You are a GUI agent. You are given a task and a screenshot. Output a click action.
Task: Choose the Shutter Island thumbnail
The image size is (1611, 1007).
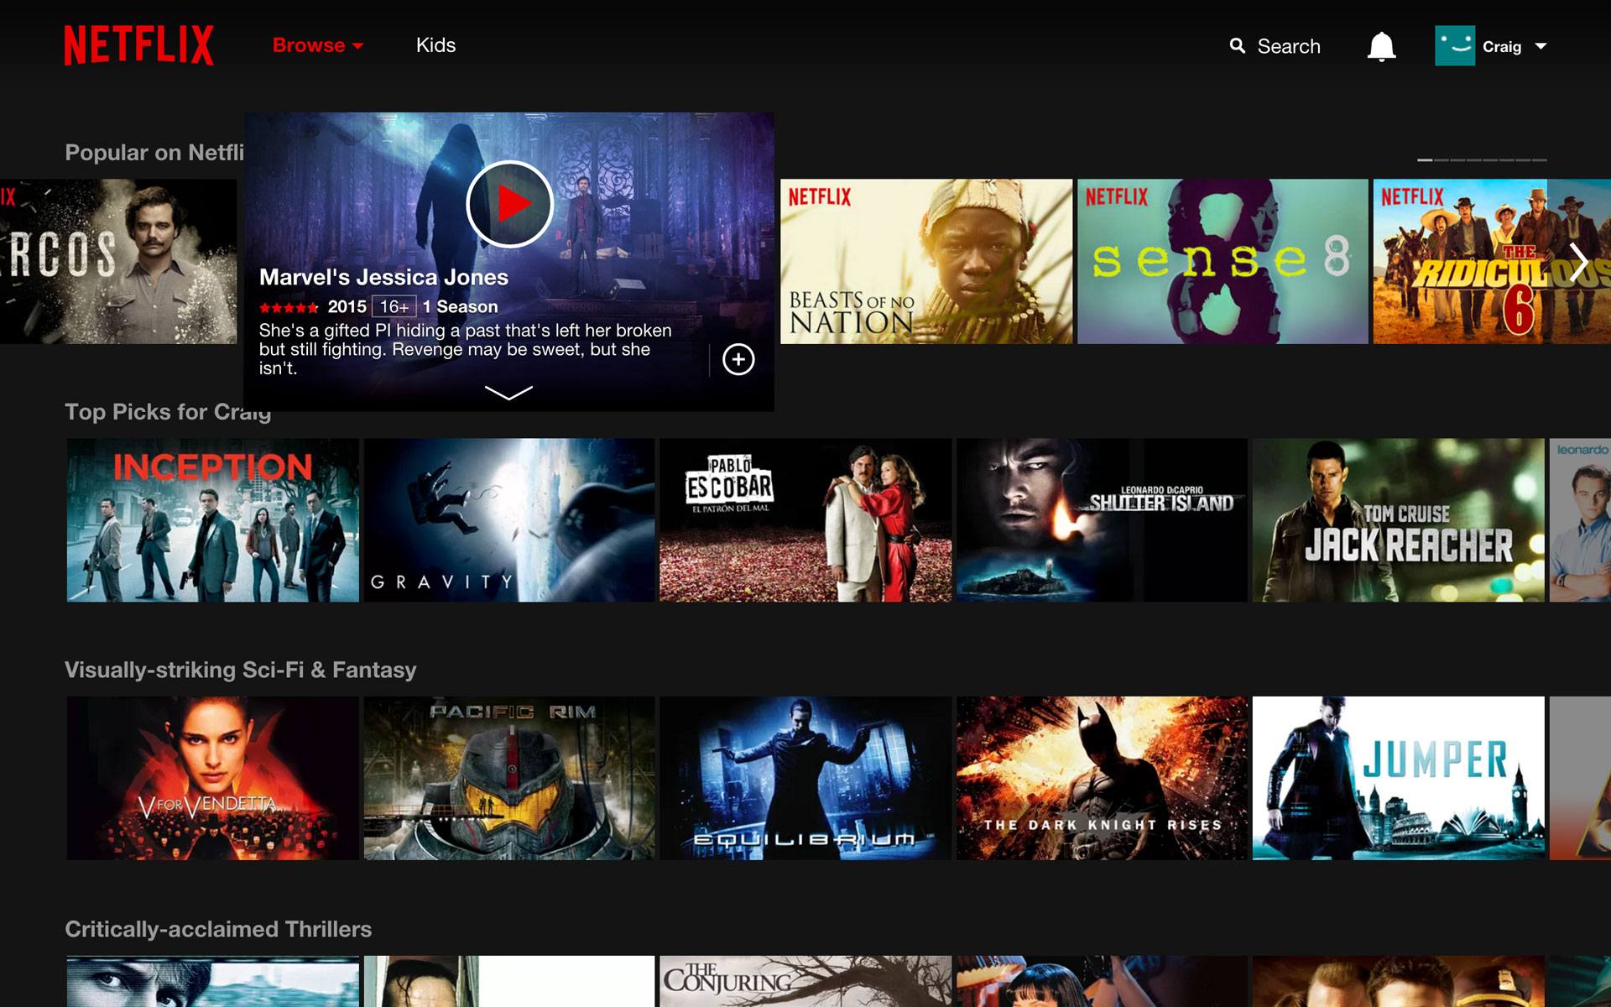click(x=1102, y=520)
